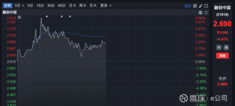Click the 今开 opening price 2.660
Viewport: 235px width, 106px height.
pyautogui.click(x=222, y=84)
